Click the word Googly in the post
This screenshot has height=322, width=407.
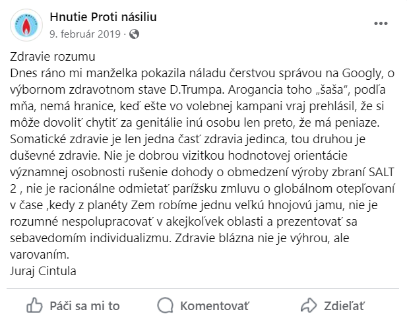(x=362, y=73)
